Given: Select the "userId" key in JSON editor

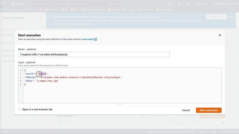Looking at the screenshot, I should [30, 74].
